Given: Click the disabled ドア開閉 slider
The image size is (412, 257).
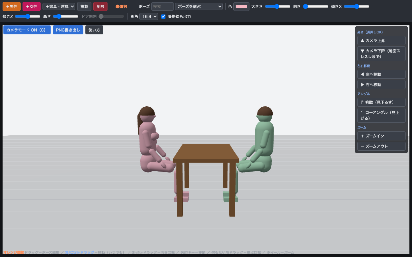Looking at the screenshot, I should coord(111,16).
